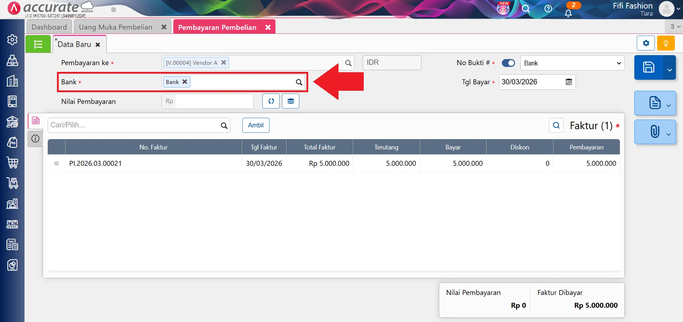Click the attachment paperclip button
Screen dimensions: 683x322
[x=654, y=132]
